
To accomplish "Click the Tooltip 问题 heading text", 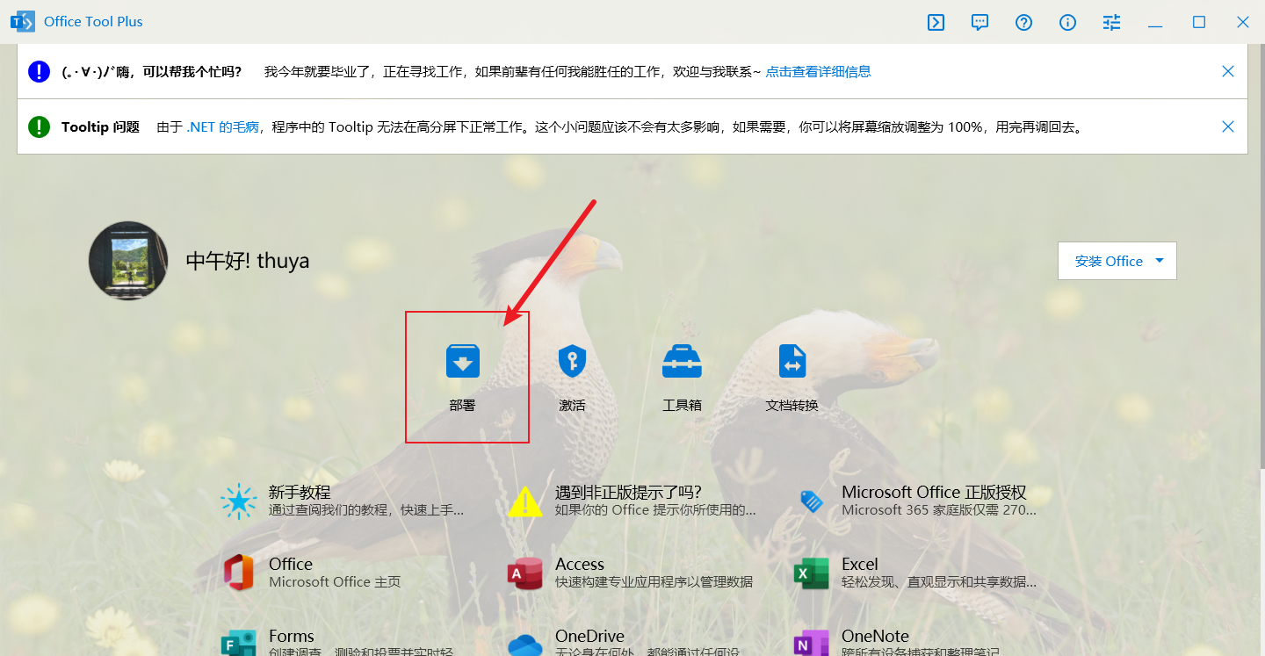I will (x=100, y=126).
